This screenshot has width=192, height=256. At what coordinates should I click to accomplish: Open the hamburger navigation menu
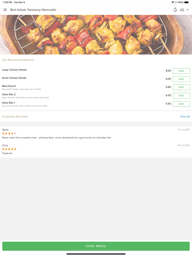5,10
